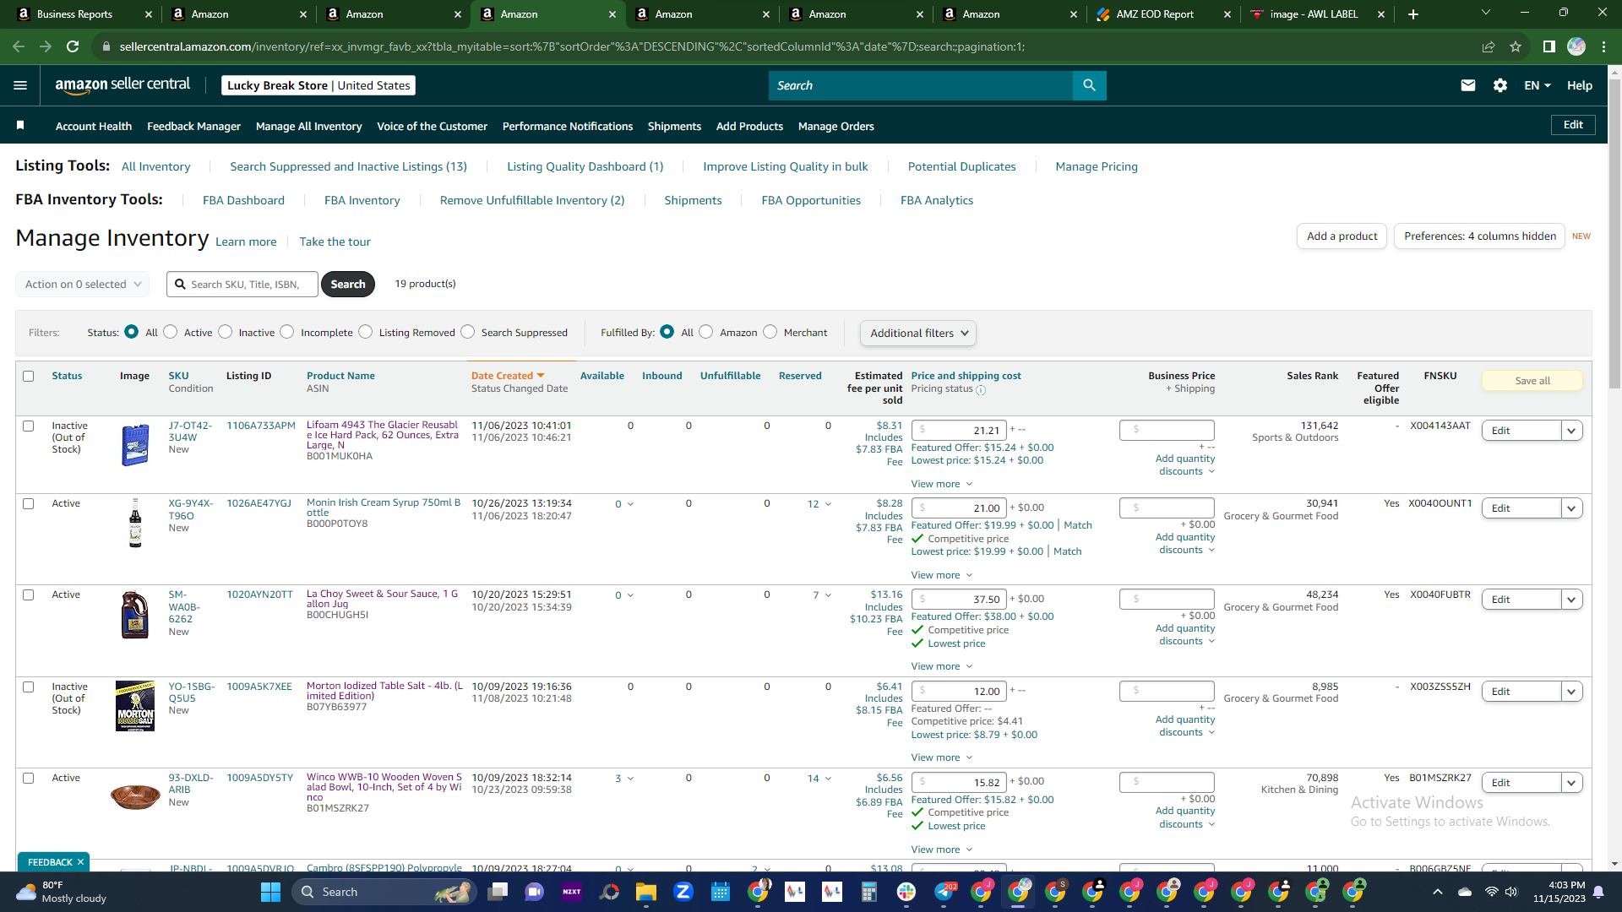Image resolution: width=1622 pixels, height=912 pixels.
Task: Click the browser back arrow
Action: 19,46
